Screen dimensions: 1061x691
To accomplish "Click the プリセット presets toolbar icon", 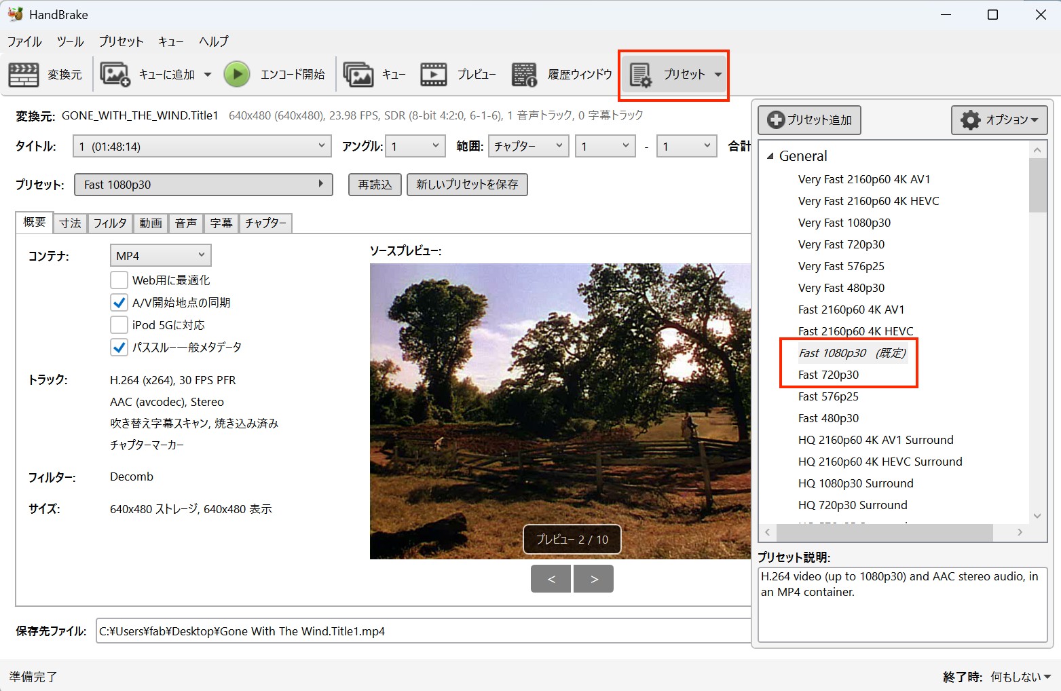I will (x=641, y=75).
